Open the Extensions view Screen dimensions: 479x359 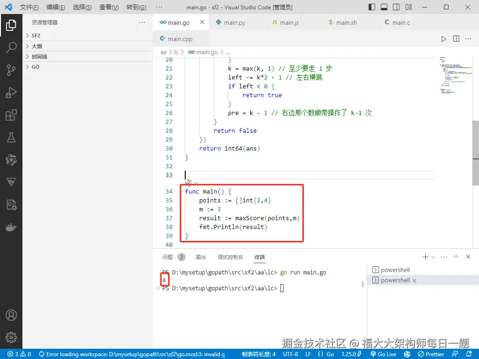11,115
